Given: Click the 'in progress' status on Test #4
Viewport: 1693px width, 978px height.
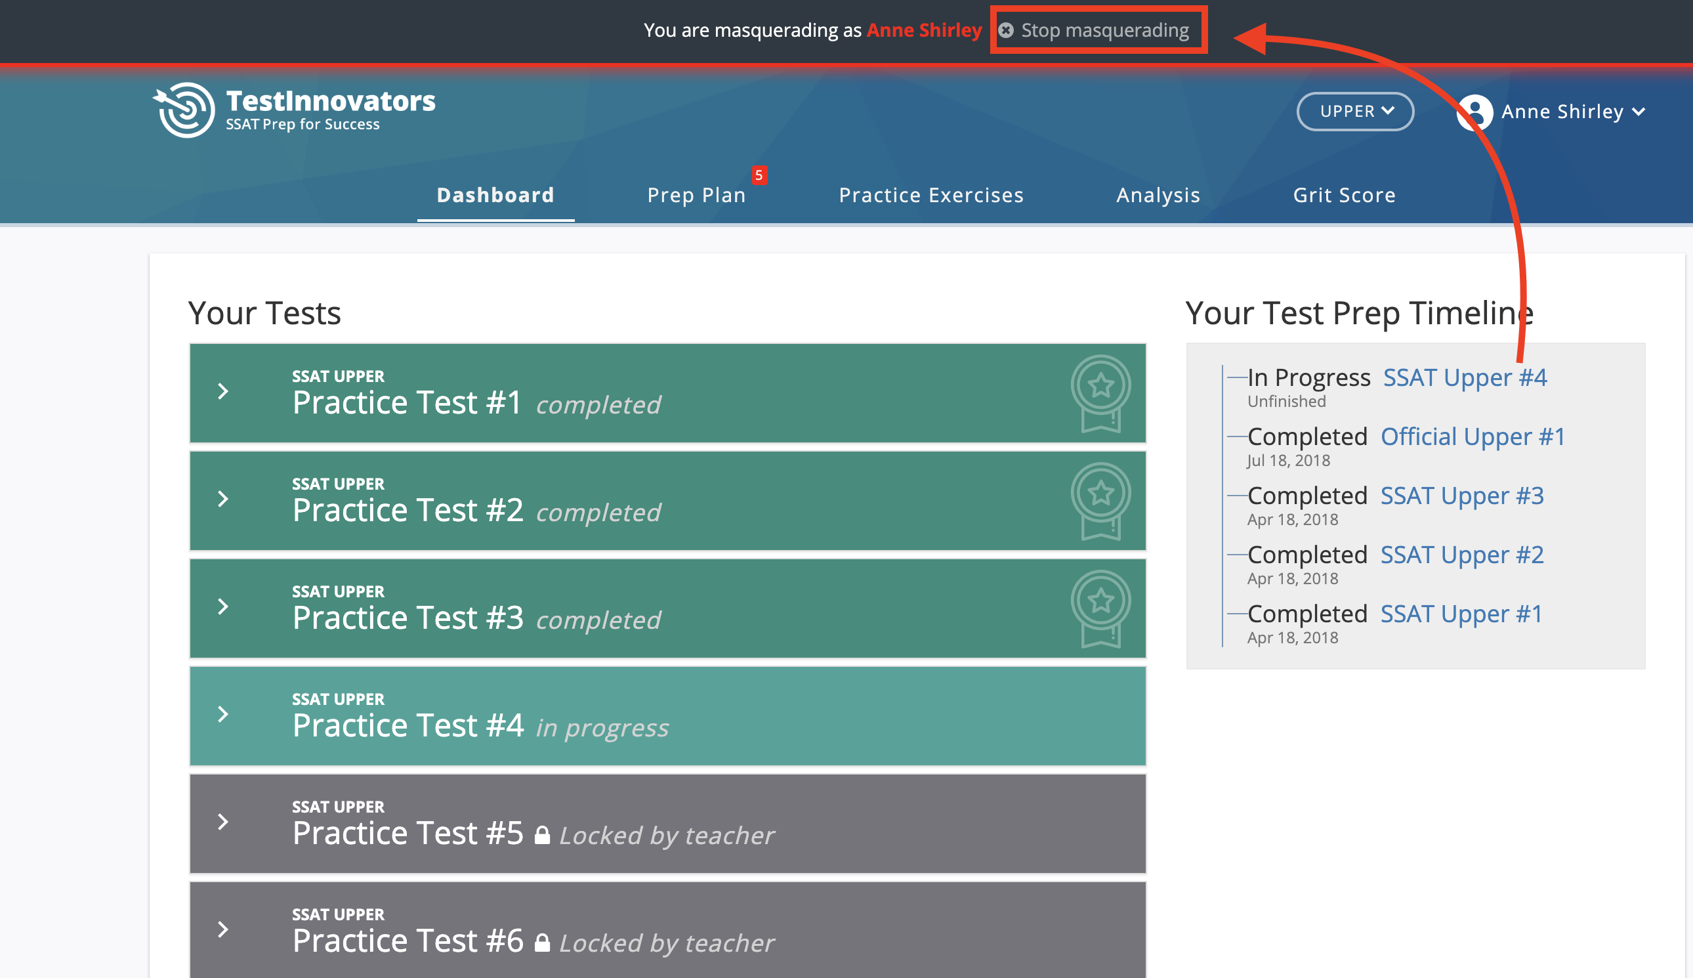Looking at the screenshot, I should pos(602,727).
